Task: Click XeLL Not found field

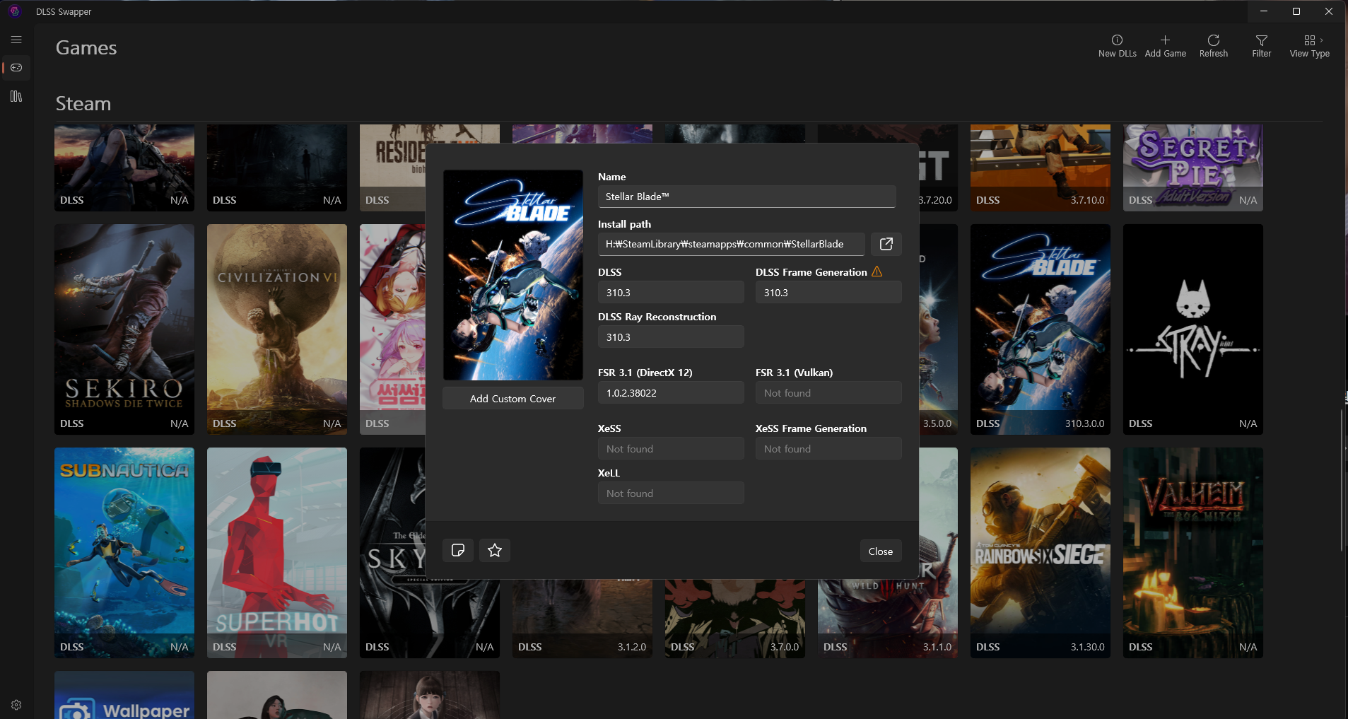Action: tap(671, 493)
